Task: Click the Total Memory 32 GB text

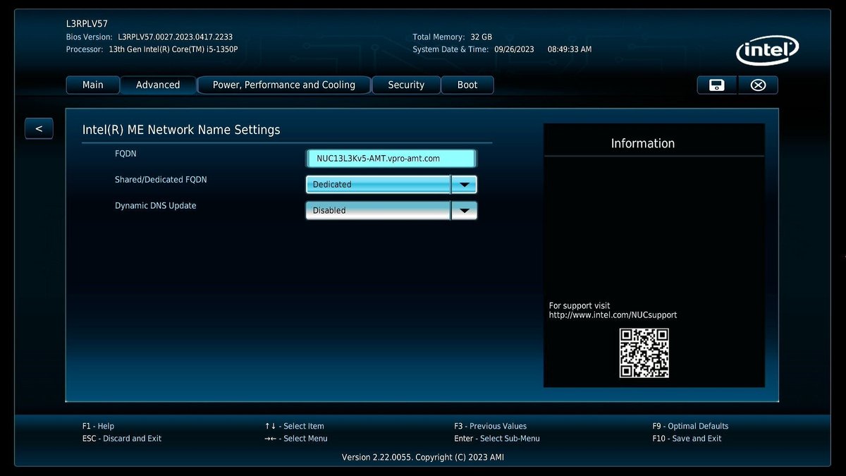Action: coord(453,37)
